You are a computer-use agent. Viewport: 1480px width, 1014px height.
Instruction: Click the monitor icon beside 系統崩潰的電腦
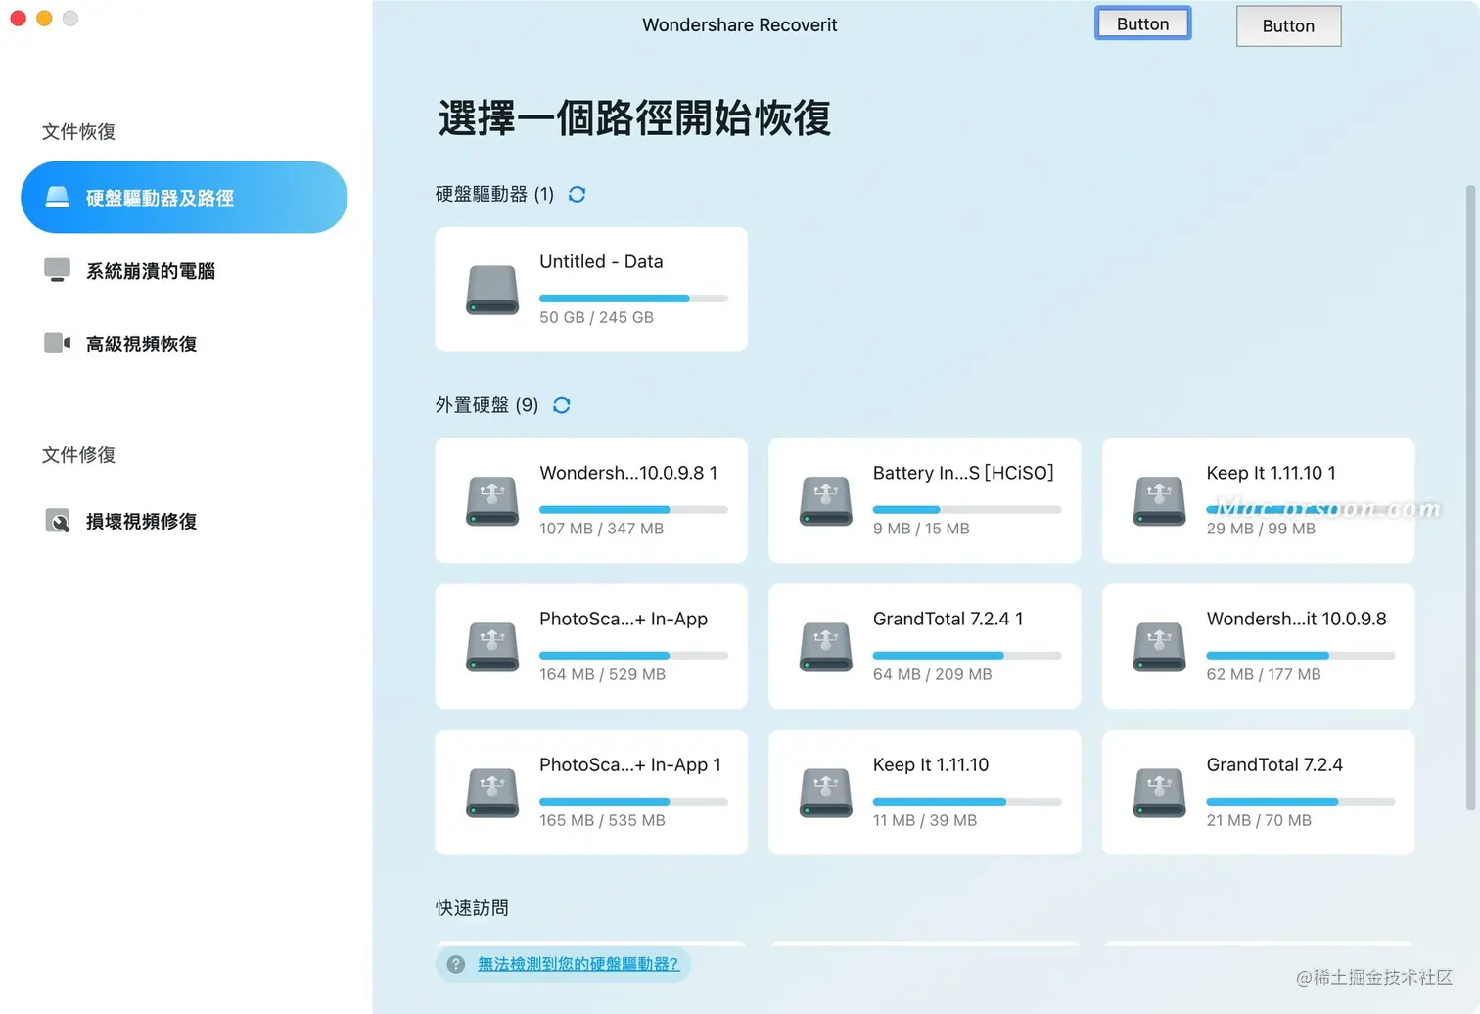[x=58, y=270]
